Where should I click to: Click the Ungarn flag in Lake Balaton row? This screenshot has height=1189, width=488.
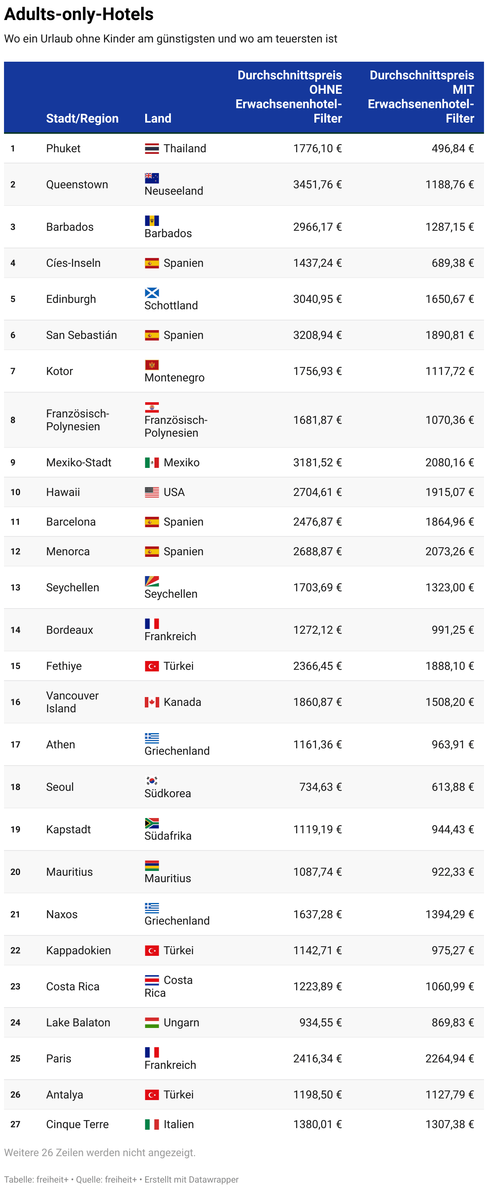click(152, 1023)
